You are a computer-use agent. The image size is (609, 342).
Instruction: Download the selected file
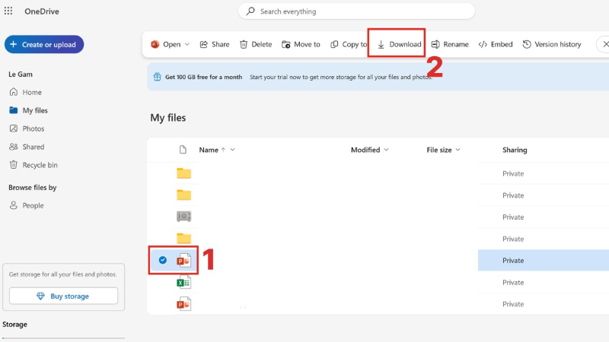point(399,44)
